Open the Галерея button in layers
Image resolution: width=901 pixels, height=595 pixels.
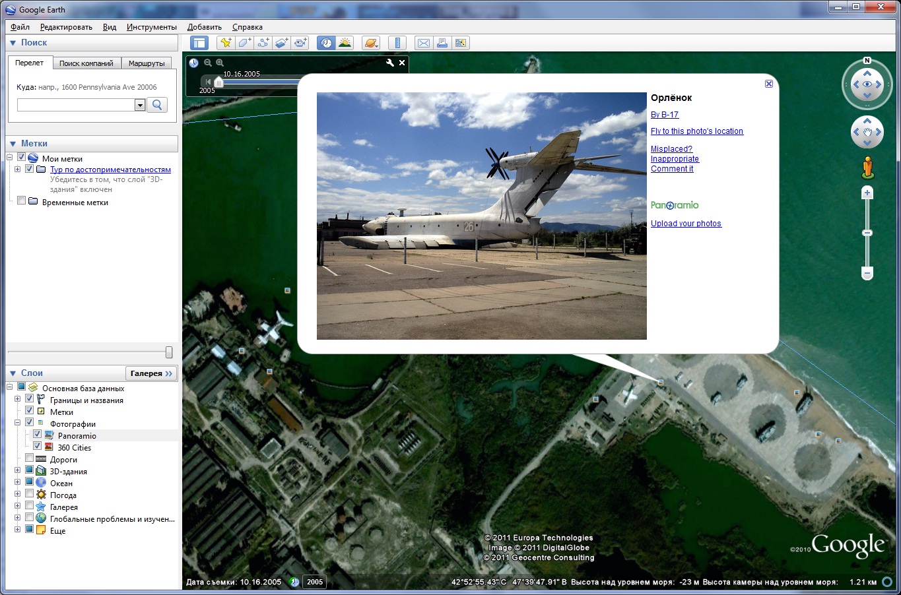click(151, 373)
